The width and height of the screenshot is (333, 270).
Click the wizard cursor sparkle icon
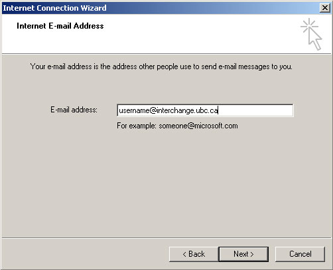(x=311, y=35)
